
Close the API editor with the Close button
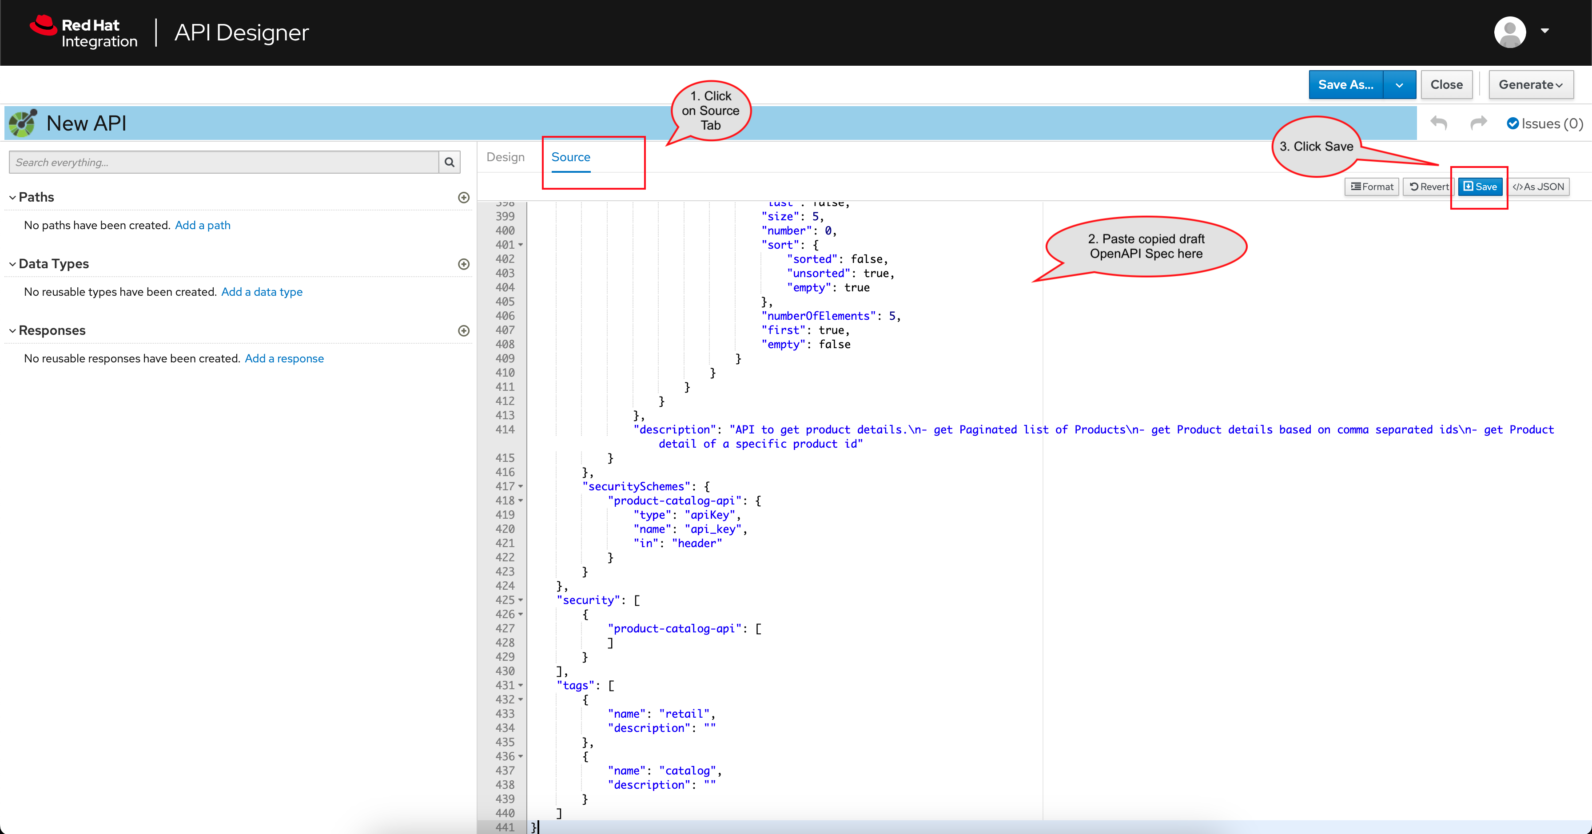click(1446, 85)
